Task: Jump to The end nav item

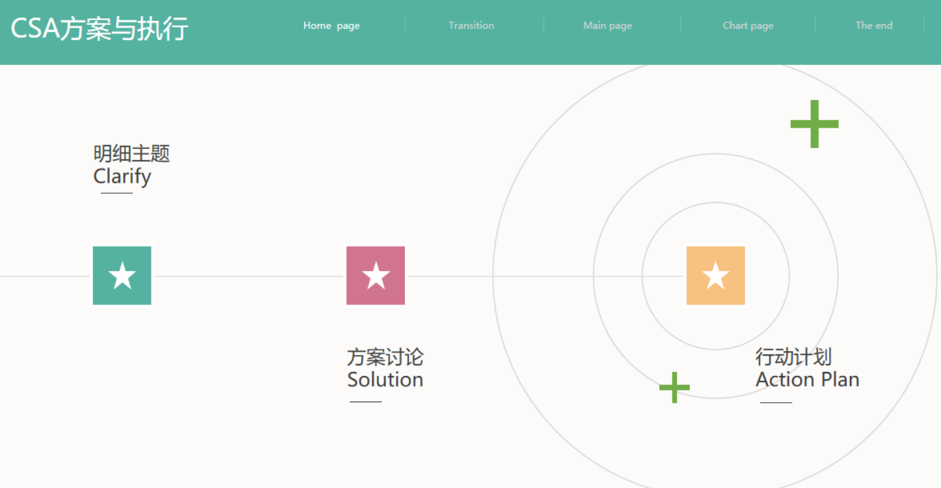Action: 874,26
